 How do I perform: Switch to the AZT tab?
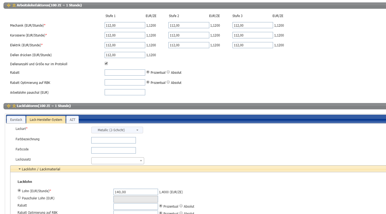point(72,120)
